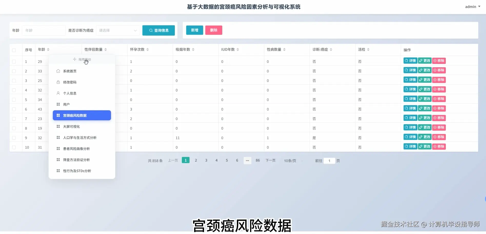
Task: Sort by 年龄 column arrows
Action: click(x=48, y=50)
